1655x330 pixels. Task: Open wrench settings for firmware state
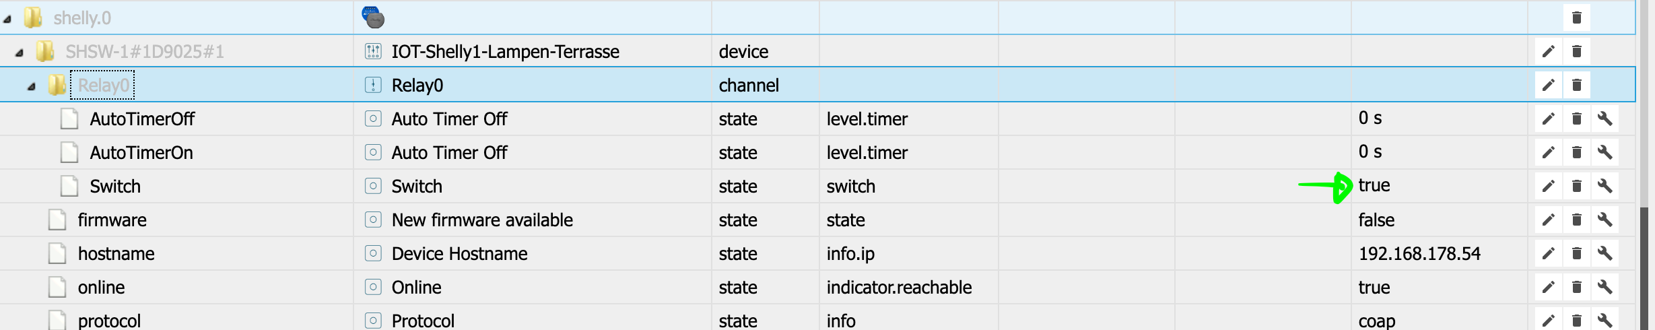(x=1605, y=220)
